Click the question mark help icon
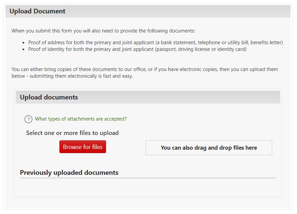 pos(29,119)
